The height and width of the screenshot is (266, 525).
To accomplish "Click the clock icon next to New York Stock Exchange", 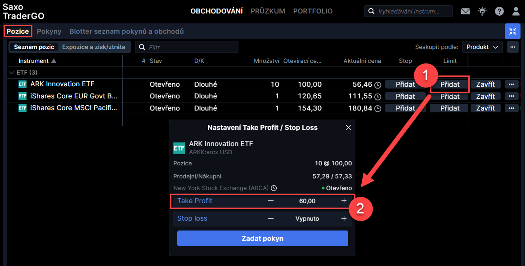I will pos(274,188).
